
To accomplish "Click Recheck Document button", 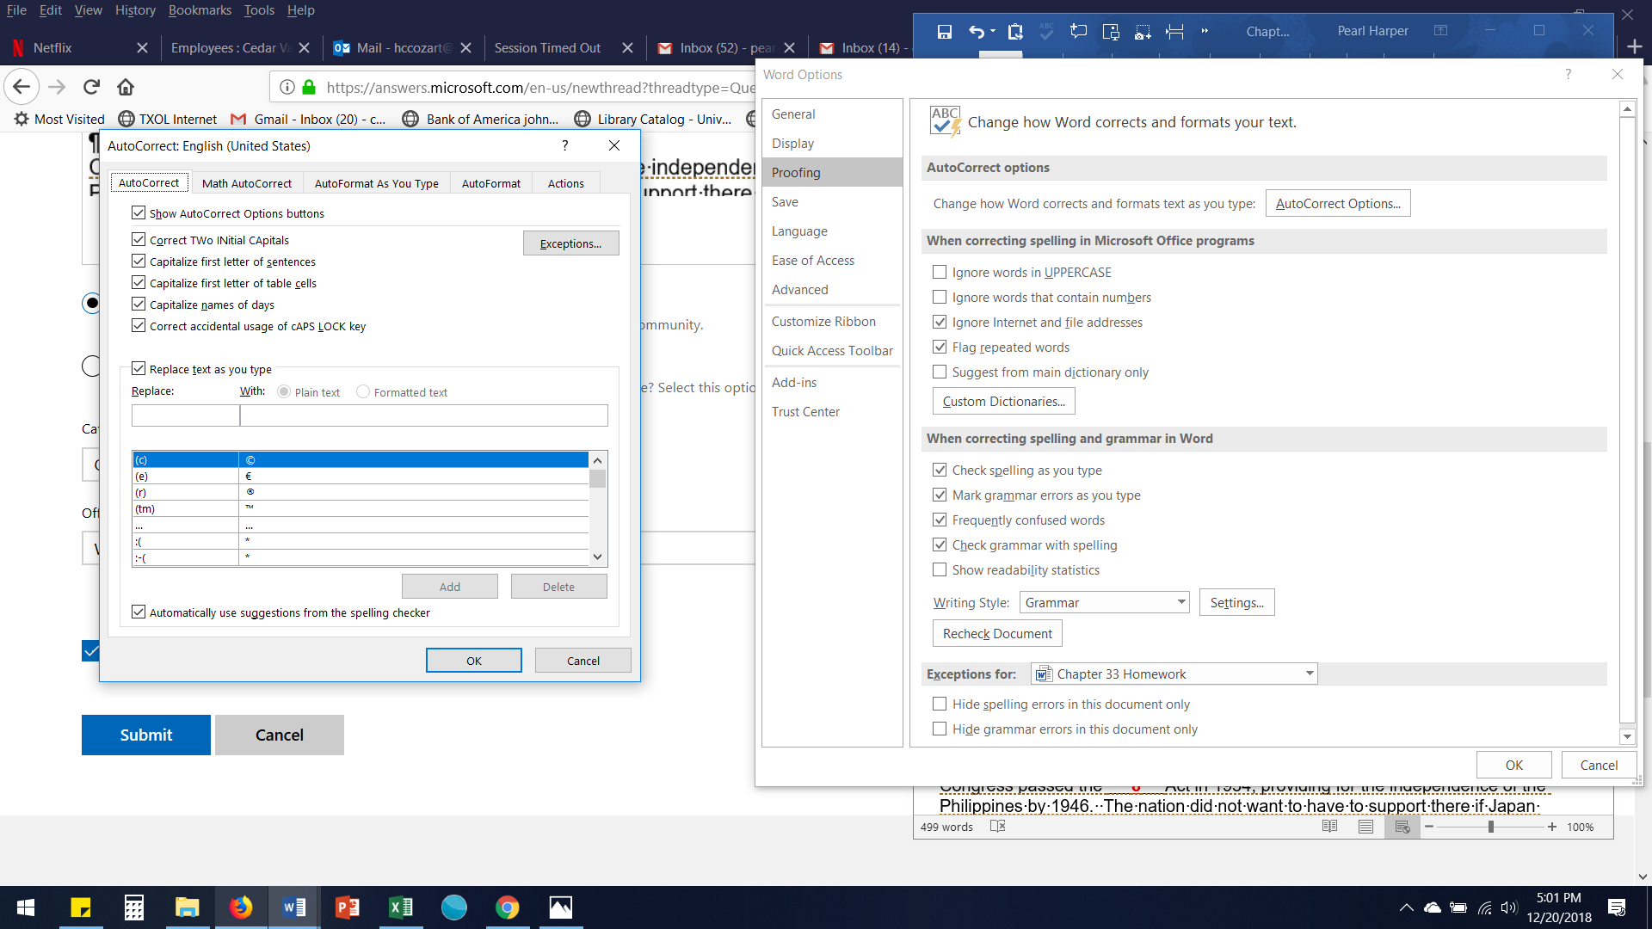I will [x=997, y=634].
